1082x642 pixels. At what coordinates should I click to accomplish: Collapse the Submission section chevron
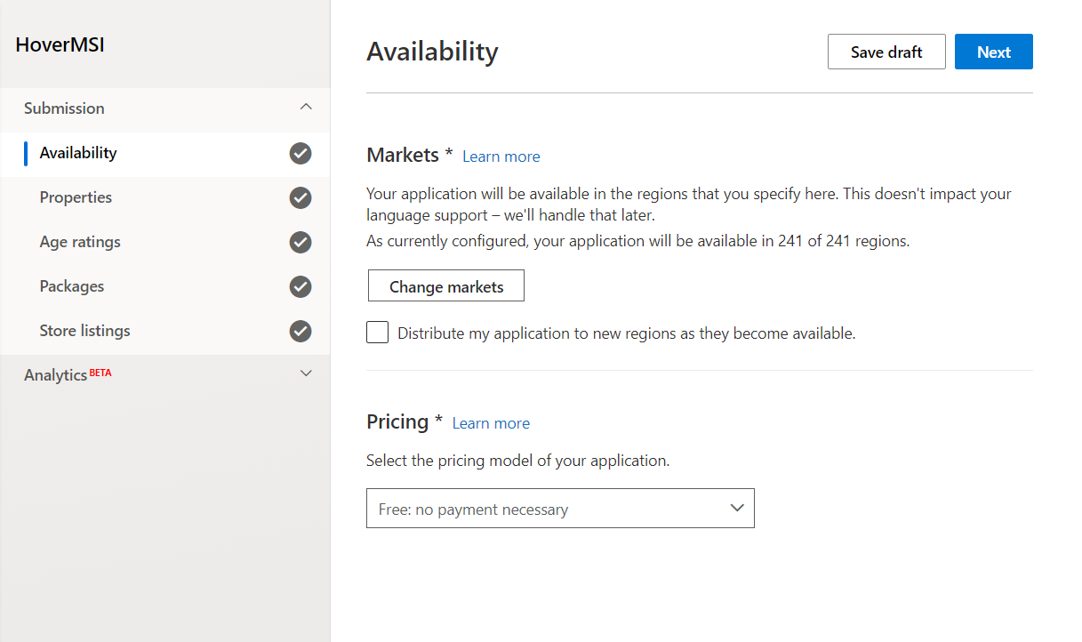(306, 108)
